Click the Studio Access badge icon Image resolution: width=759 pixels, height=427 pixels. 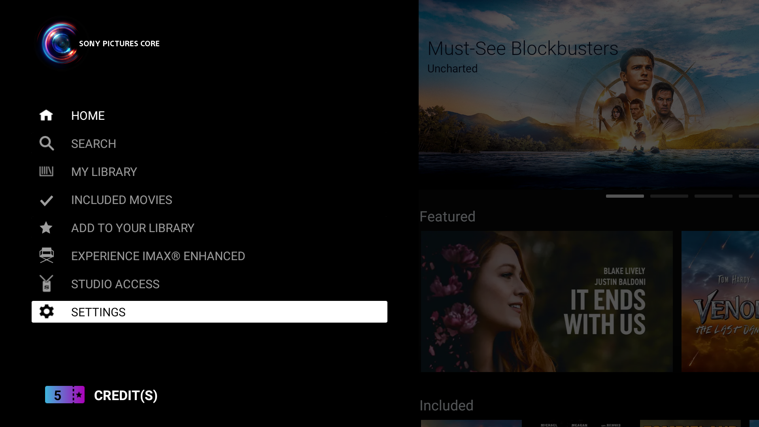coord(46,283)
